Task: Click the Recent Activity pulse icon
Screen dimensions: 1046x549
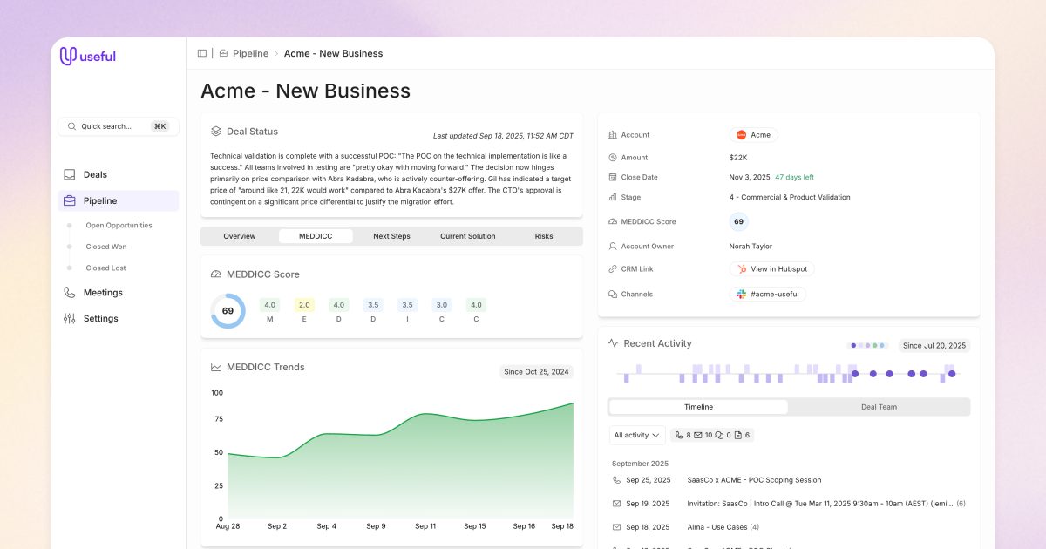Action: 613,343
